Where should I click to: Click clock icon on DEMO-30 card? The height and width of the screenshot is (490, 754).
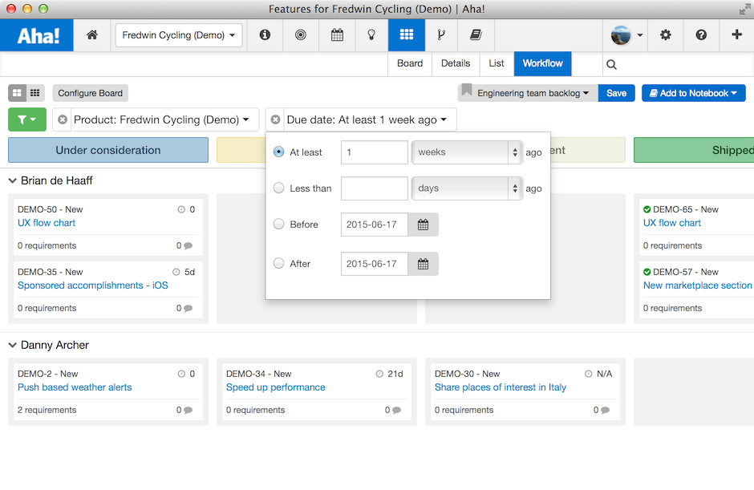588,374
